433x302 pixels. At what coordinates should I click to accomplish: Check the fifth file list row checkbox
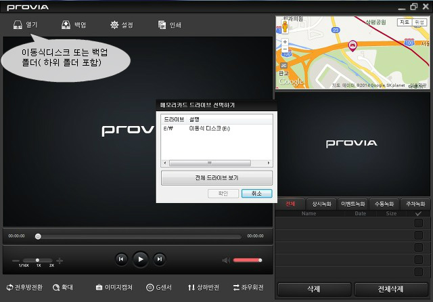click(419, 272)
